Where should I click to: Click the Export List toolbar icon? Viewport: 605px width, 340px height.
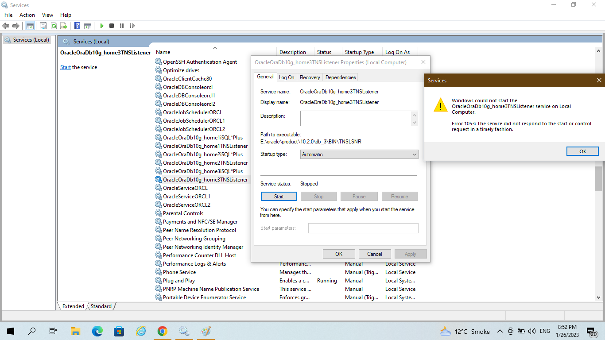click(63, 26)
